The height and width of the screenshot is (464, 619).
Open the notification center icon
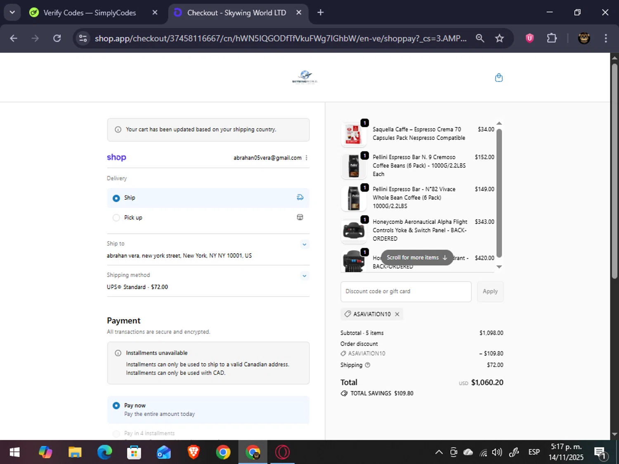601,452
